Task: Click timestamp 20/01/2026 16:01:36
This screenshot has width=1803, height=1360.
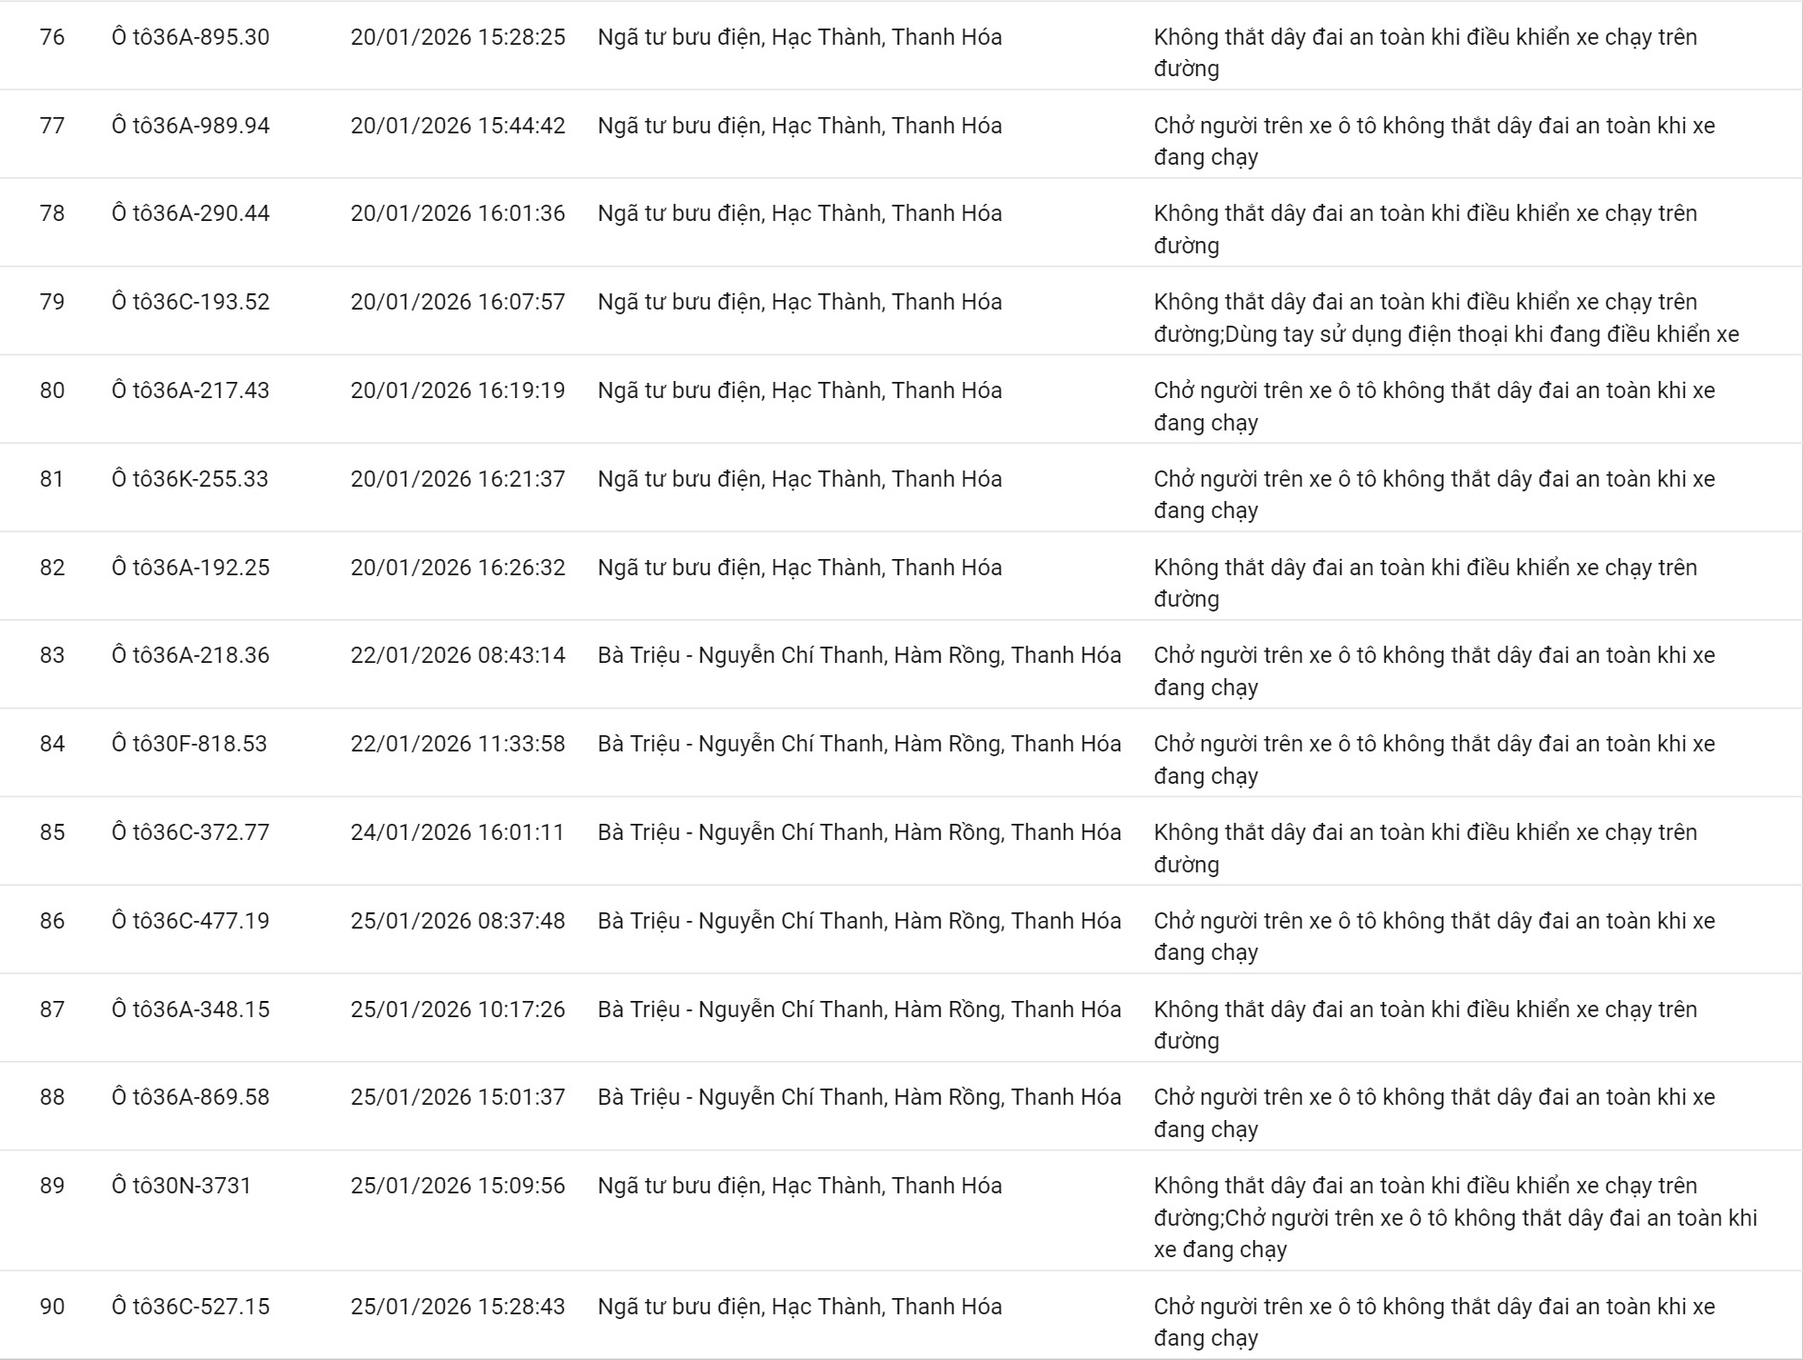Action: point(457,213)
